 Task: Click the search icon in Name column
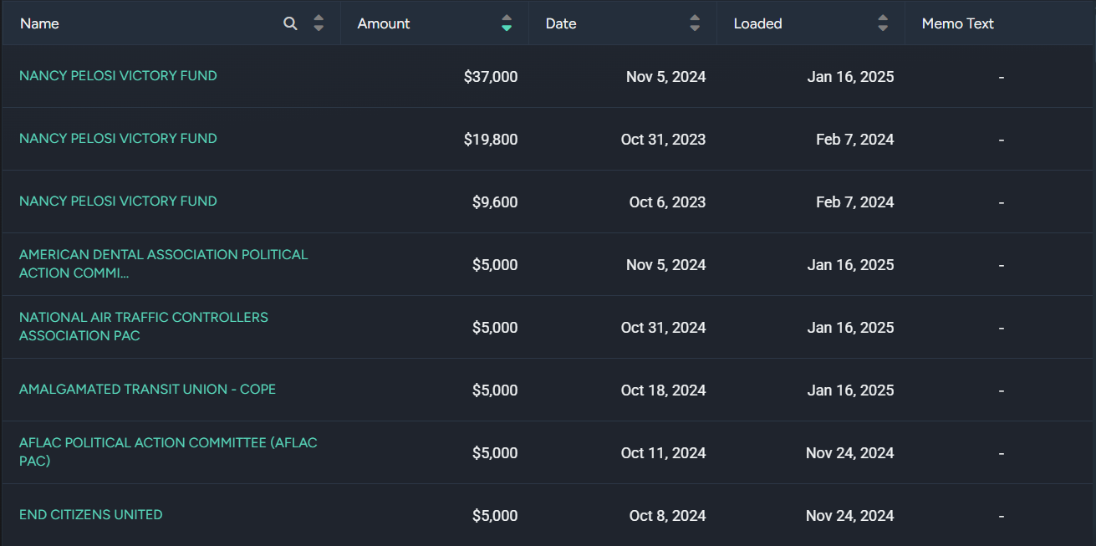(290, 23)
